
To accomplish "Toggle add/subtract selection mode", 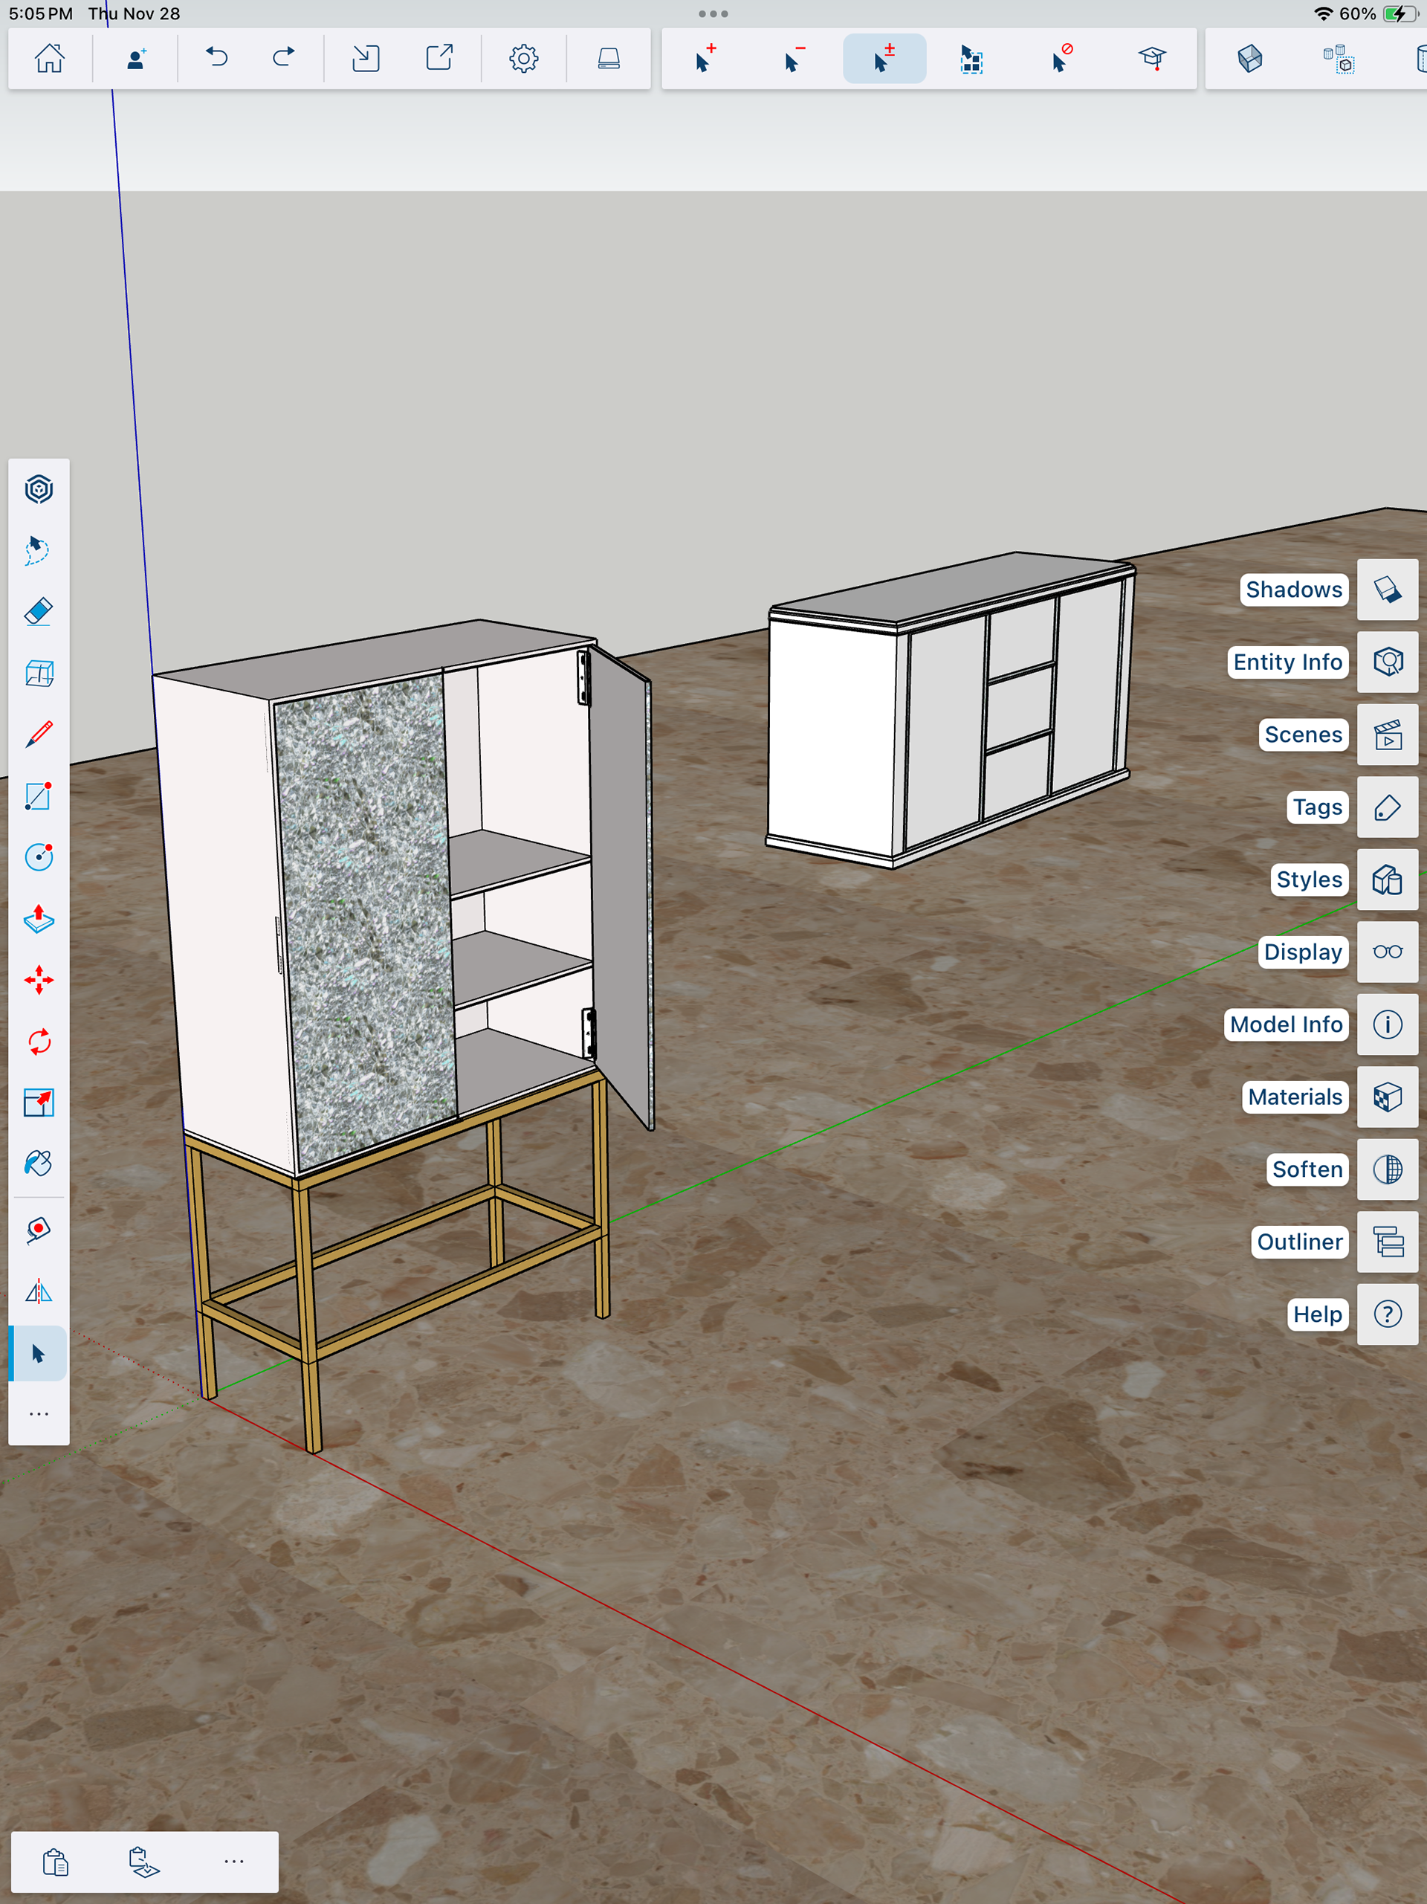I will point(884,59).
